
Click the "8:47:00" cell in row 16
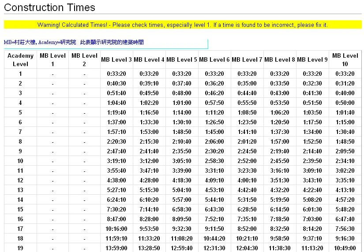point(116,219)
